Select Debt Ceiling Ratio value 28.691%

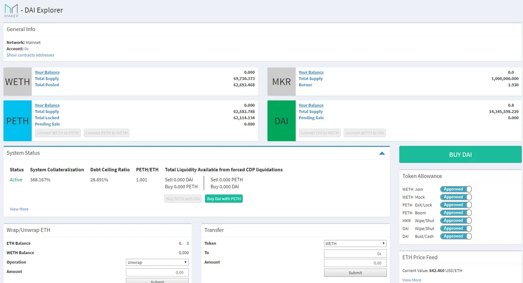coord(99,180)
